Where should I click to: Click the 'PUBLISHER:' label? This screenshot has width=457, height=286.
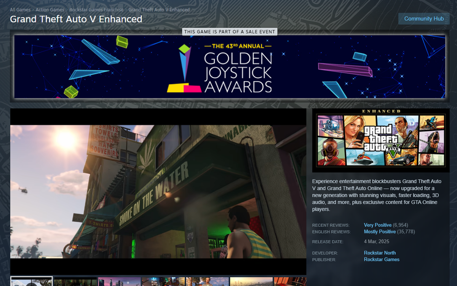324,260
